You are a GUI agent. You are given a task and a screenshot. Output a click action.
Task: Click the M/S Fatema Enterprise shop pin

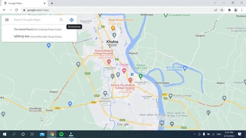(184, 68)
